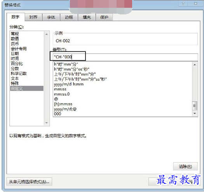
Task: Choose 会计专用 category
Action: click(27, 49)
